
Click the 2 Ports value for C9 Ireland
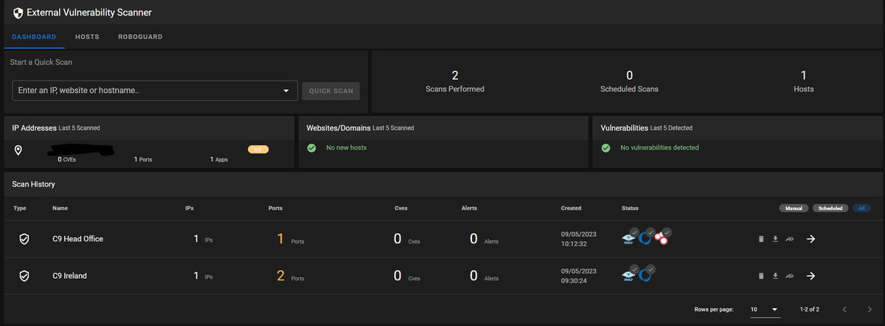[290, 276]
